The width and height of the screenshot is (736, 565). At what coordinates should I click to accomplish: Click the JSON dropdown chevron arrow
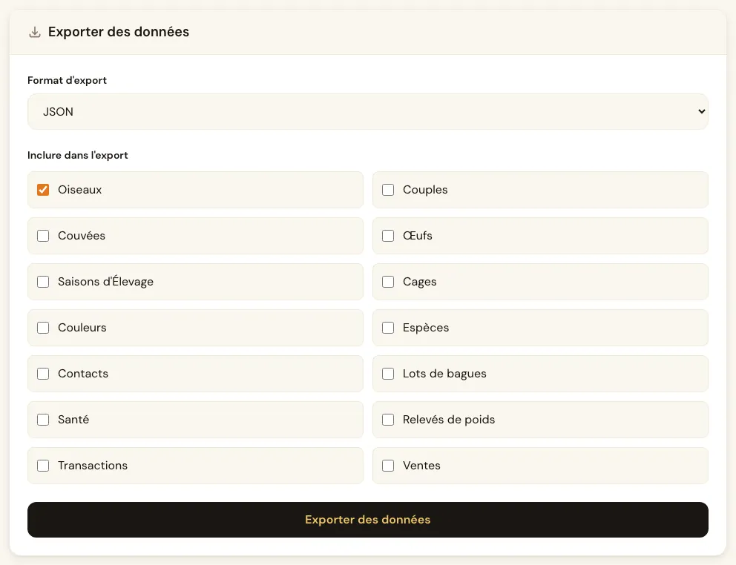click(701, 112)
